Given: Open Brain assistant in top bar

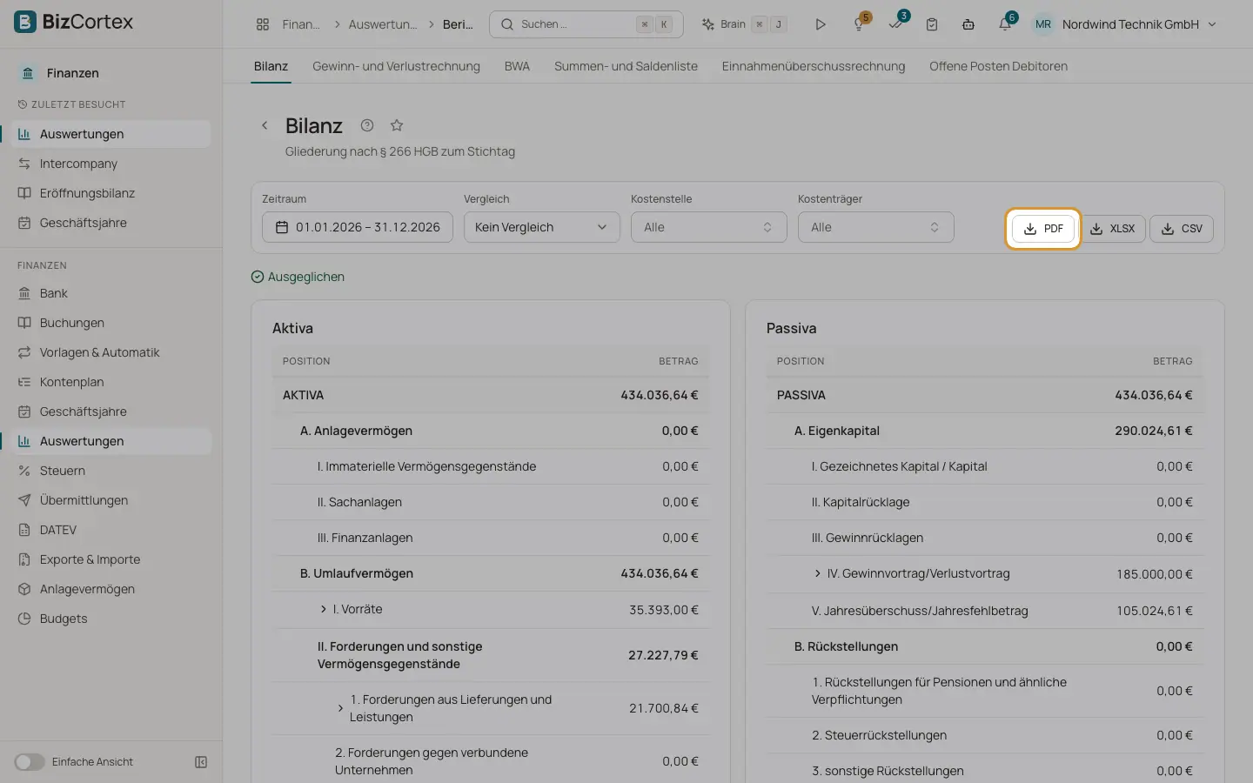Looking at the screenshot, I should 744,24.
